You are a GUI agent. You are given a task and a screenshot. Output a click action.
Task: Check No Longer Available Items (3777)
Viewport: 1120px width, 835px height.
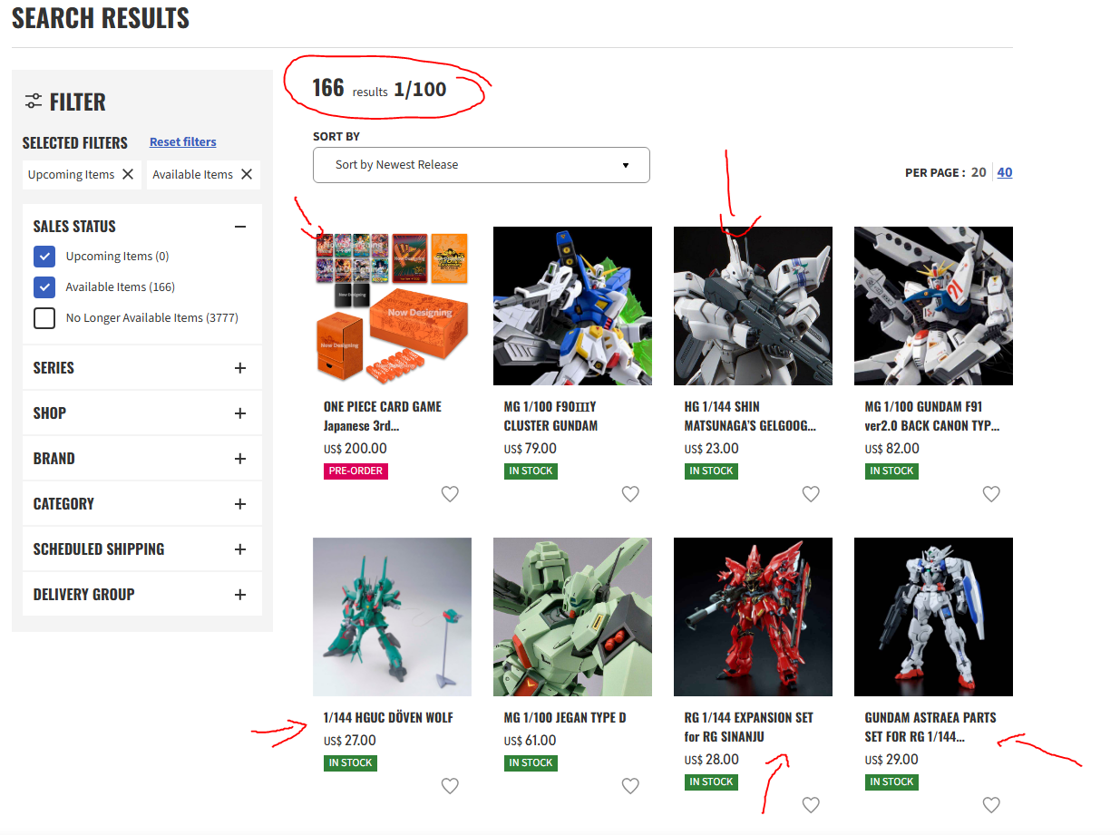[x=44, y=318]
